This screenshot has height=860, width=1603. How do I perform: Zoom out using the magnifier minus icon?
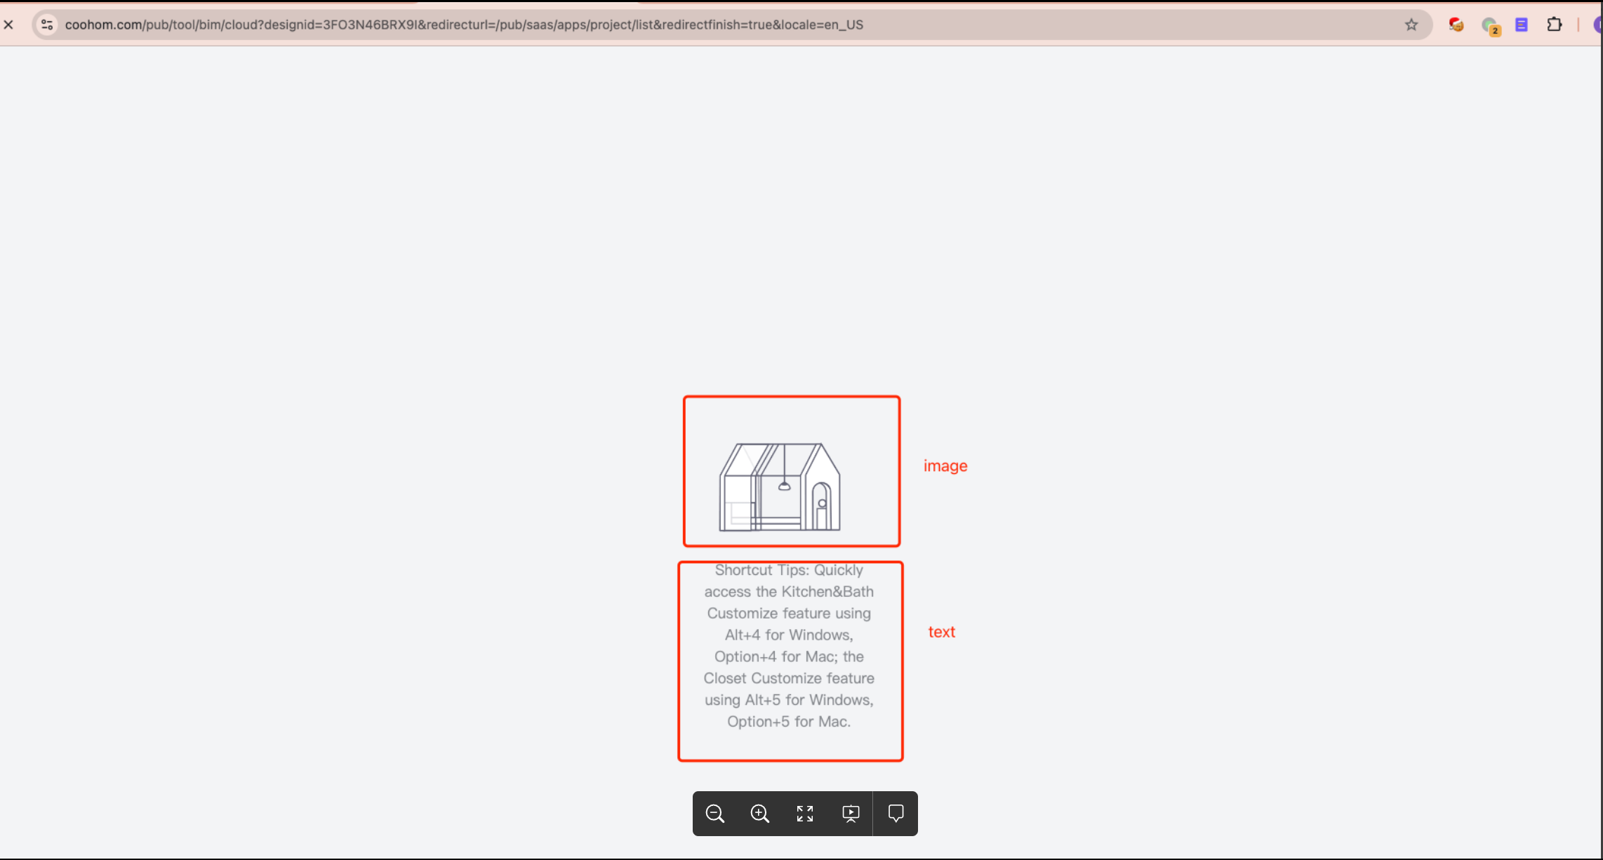(x=714, y=814)
